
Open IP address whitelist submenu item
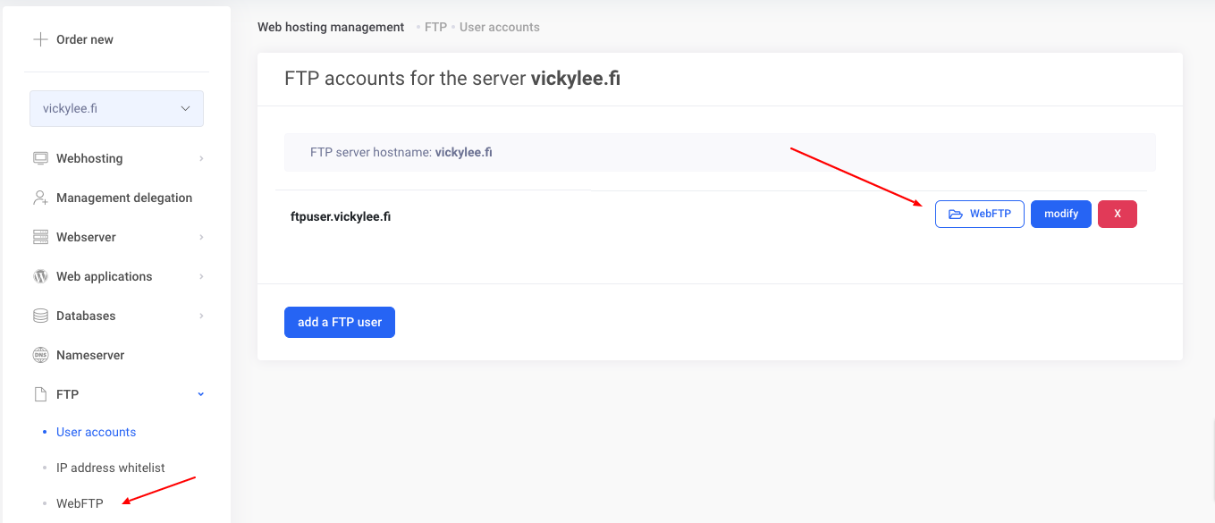click(x=110, y=468)
